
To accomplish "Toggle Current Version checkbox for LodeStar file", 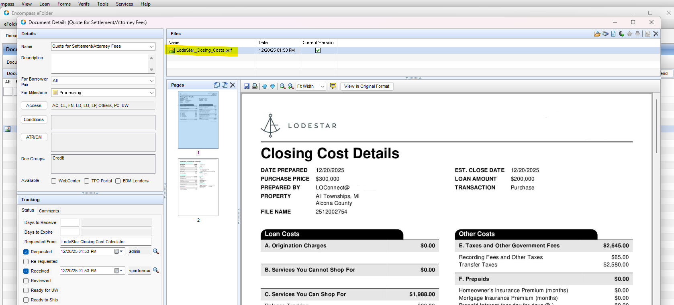I will click(318, 50).
